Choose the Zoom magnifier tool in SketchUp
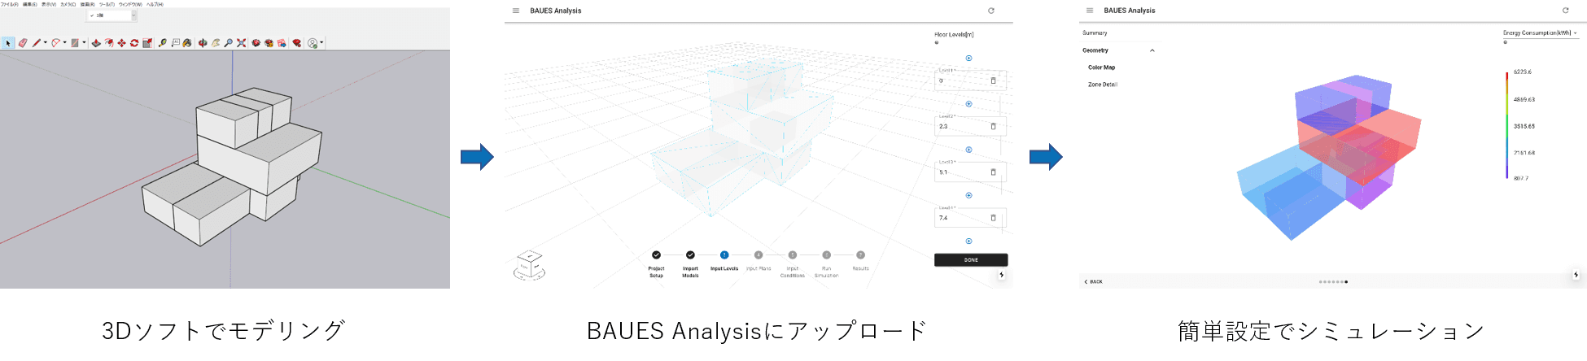This screenshot has height=361, width=1587. point(229,43)
